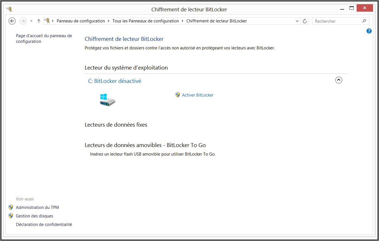Open 'Déclaration de confidentialité' link

point(44,225)
